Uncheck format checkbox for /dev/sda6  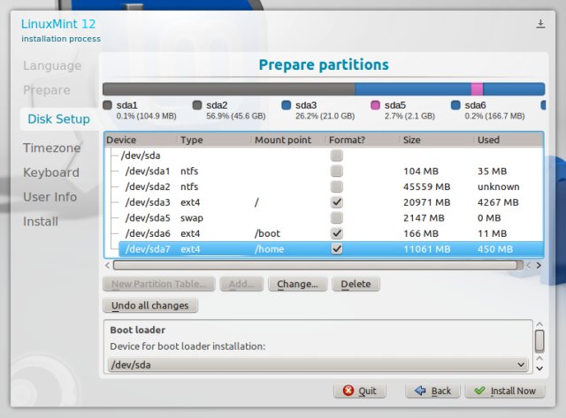coord(336,233)
